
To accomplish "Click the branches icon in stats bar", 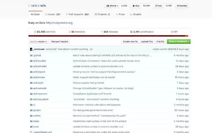I will point(69,32).
